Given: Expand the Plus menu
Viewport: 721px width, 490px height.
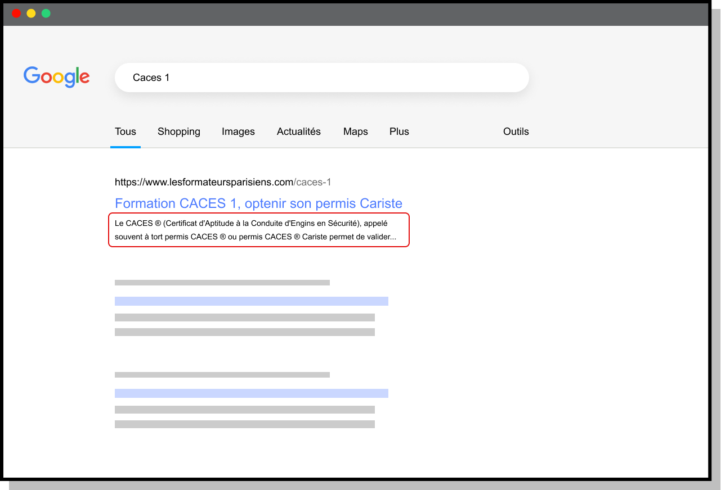Looking at the screenshot, I should (399, 131).
